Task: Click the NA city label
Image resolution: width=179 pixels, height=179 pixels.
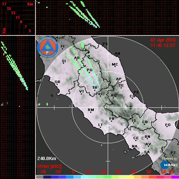Action: point(135,146)
